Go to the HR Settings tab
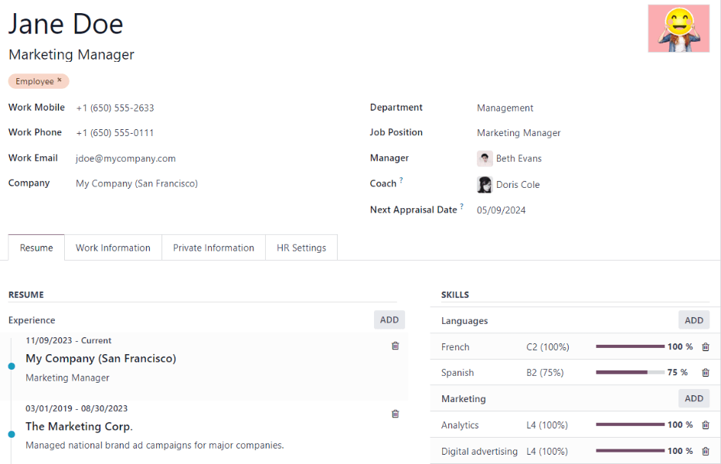721x464 pixels. pos(301,247)
